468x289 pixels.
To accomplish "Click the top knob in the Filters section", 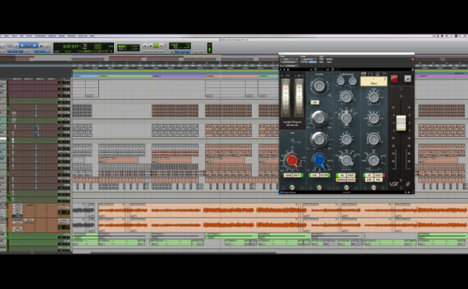I will pos(319,86).
